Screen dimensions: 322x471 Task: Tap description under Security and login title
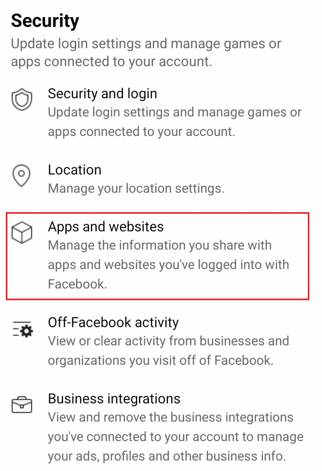coord(175,122)
